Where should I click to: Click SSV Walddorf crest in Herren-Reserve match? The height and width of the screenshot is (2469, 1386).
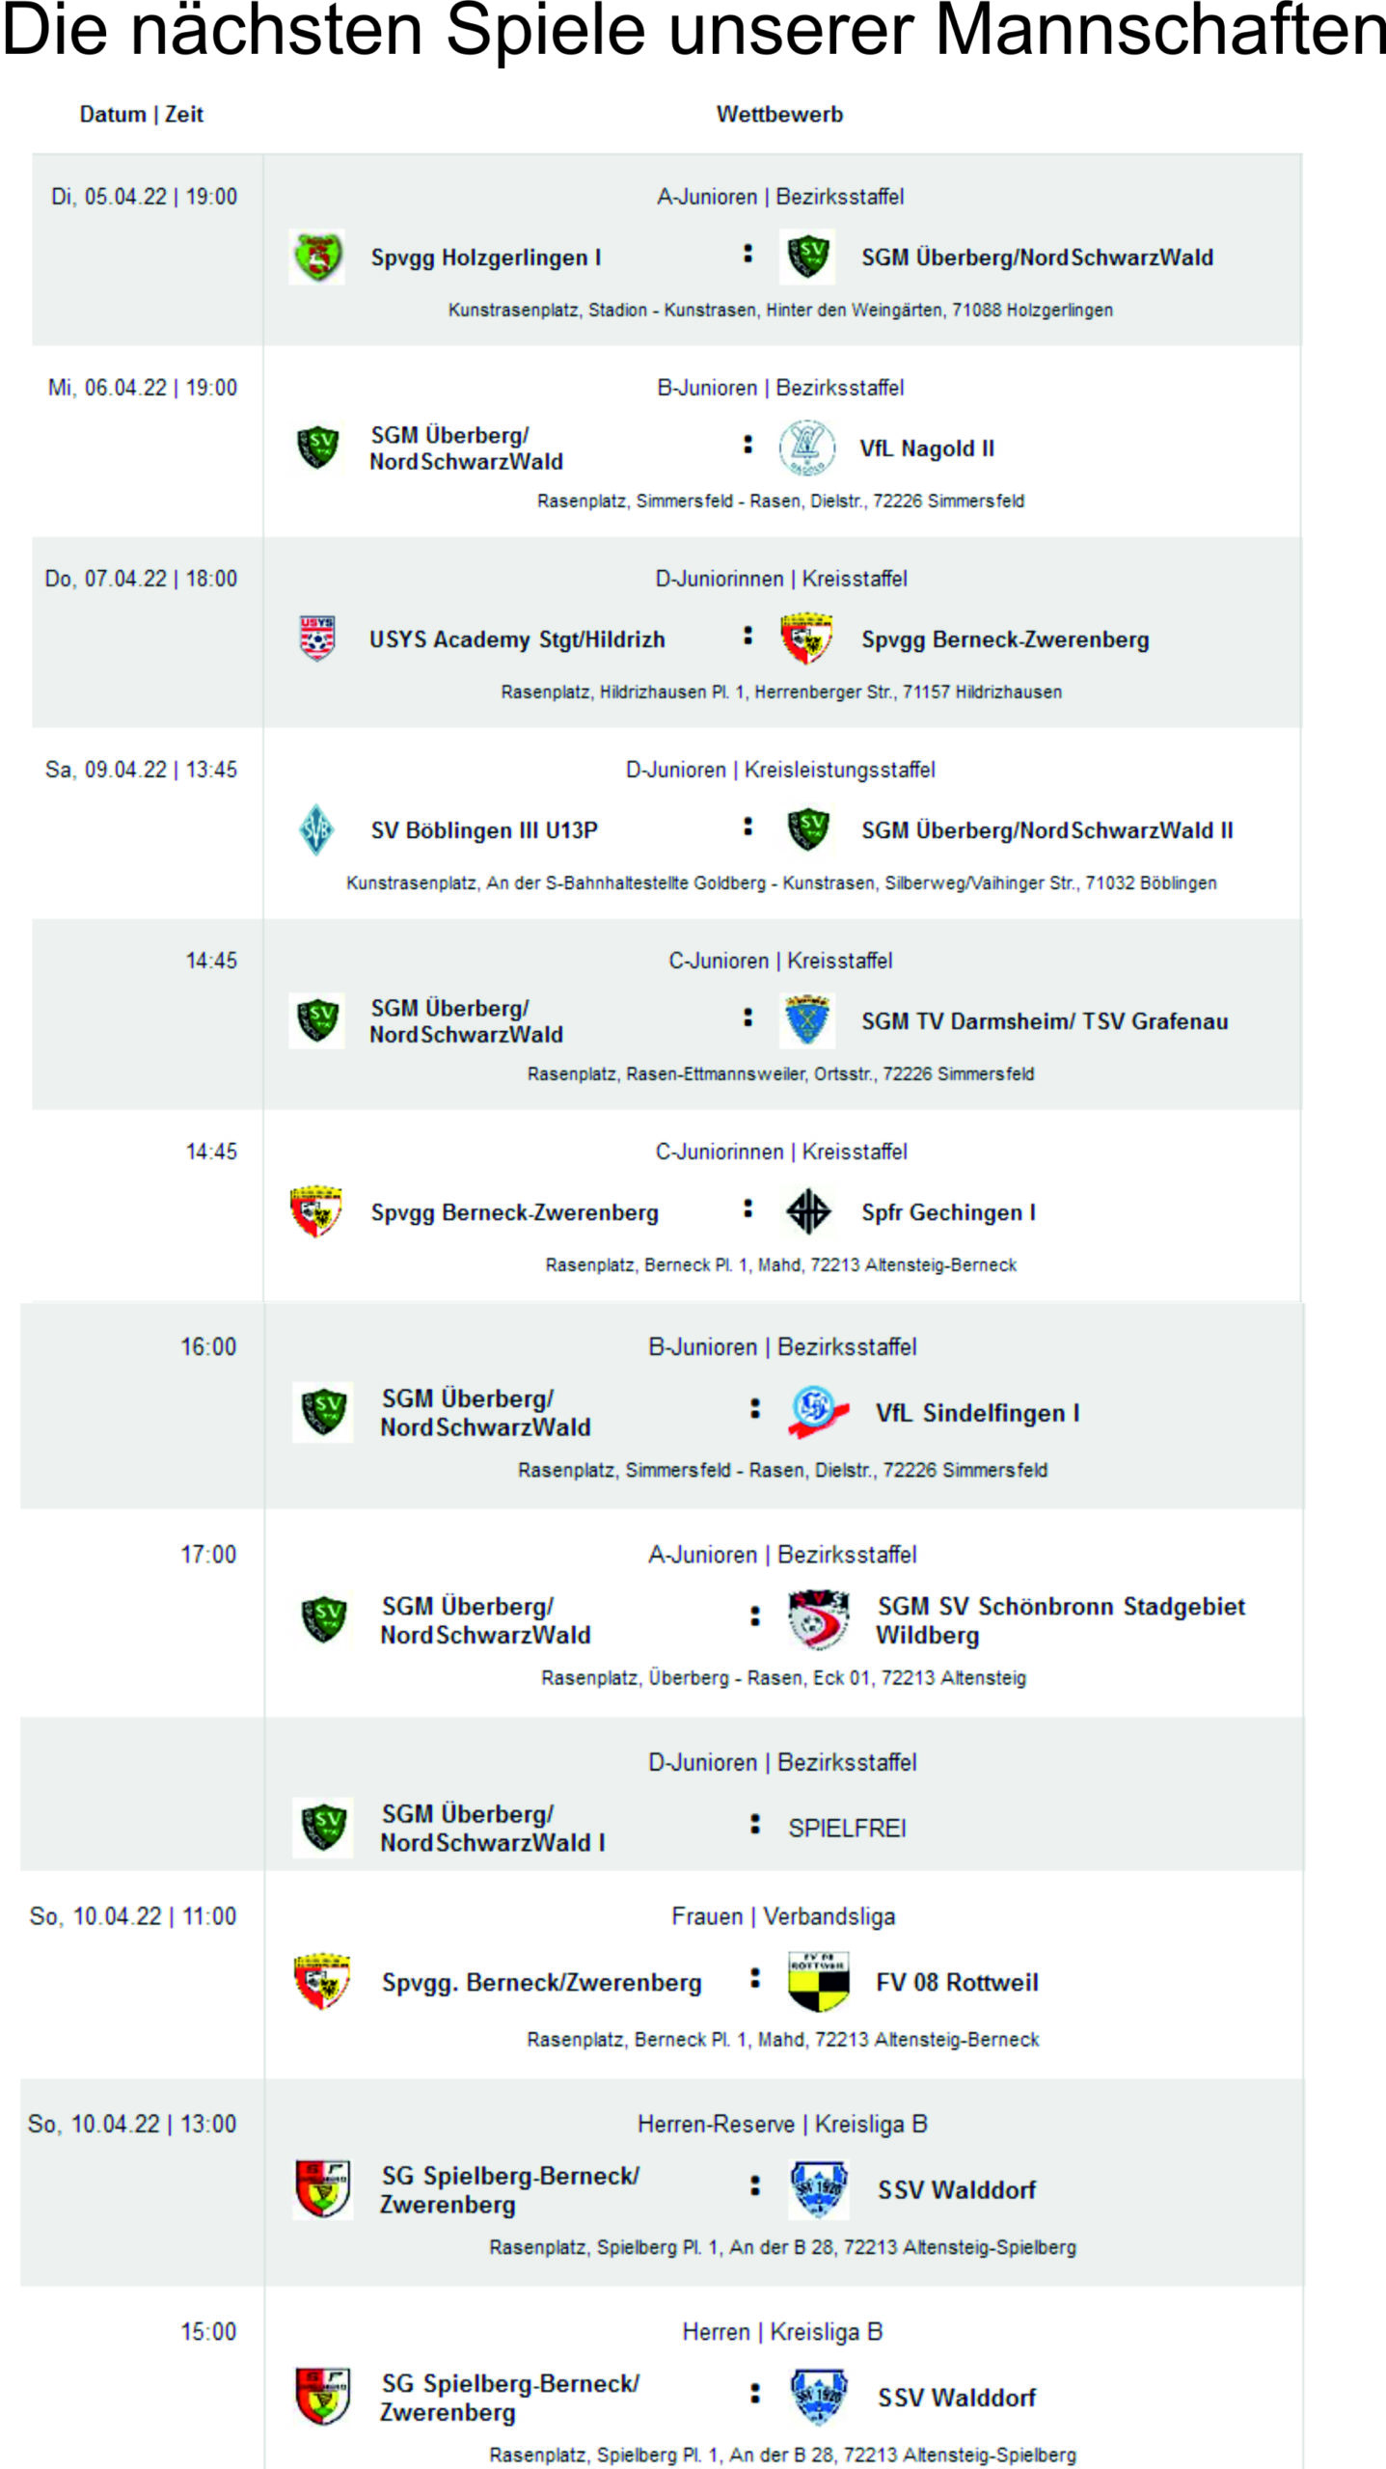(819, 2189)
